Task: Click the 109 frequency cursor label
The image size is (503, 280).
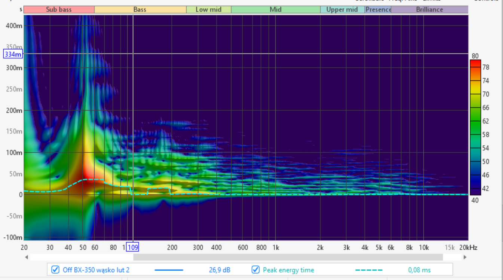Action: pyautogui.click(x=132, y=247)
